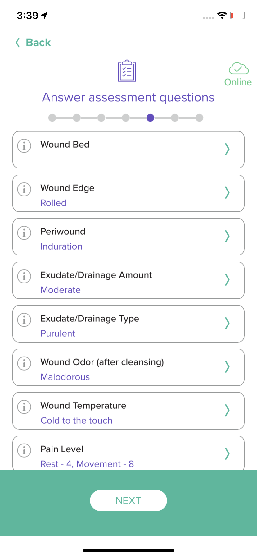Go Back to previous screen
The height and width of the screenshot is (557, 257).
point(33,42)
